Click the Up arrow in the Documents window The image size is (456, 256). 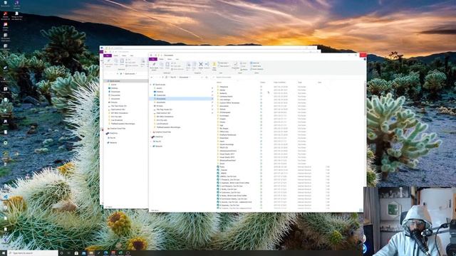(163, 78)
